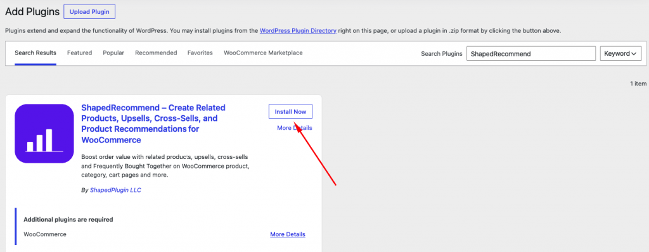Go to the Recommended tab

(156, 53)
